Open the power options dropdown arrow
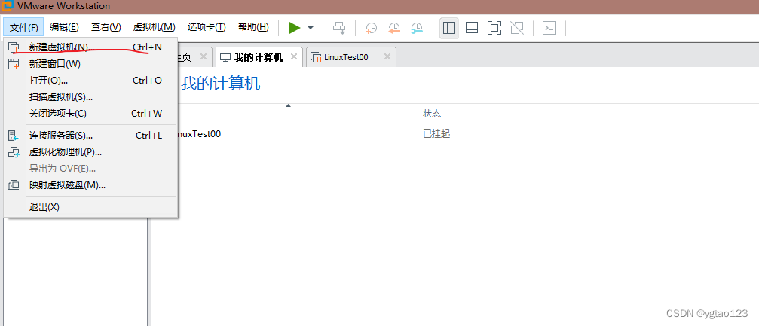This screenshot has width=759, height=326. 311,28
